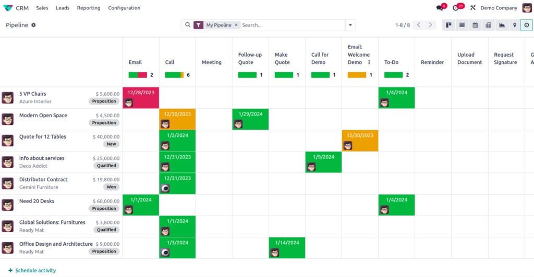Click in the Search input field
The image size is (534, 277).
[292, 25]
